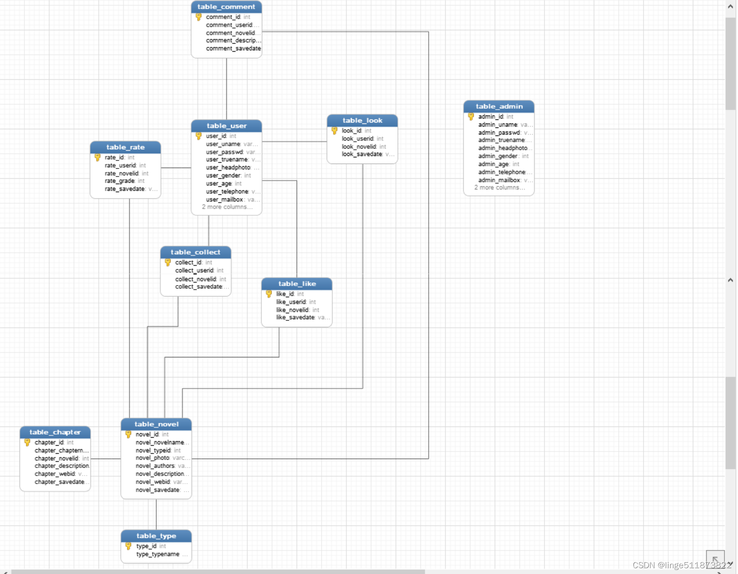
Task: Click the chapter_novelid column
Action: [62, 458]
